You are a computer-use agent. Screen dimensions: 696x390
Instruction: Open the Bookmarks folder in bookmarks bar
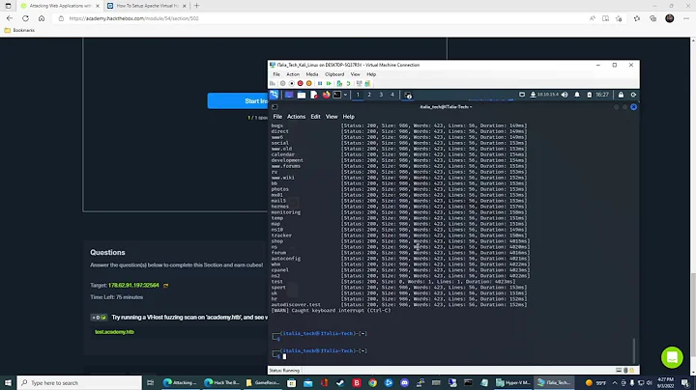pos(19,30)
